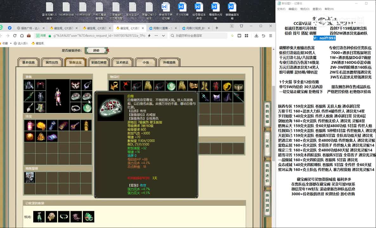Select the teal dress in the 惊鸿 set

(39, 217)
